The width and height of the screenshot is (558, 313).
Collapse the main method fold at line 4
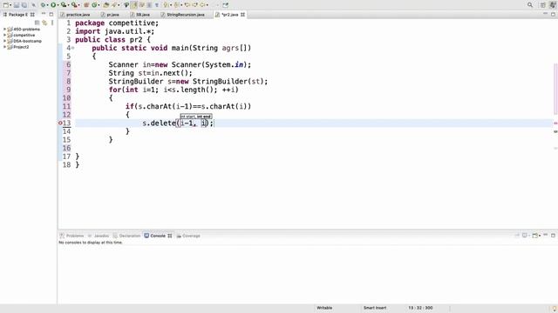(73, 48)
